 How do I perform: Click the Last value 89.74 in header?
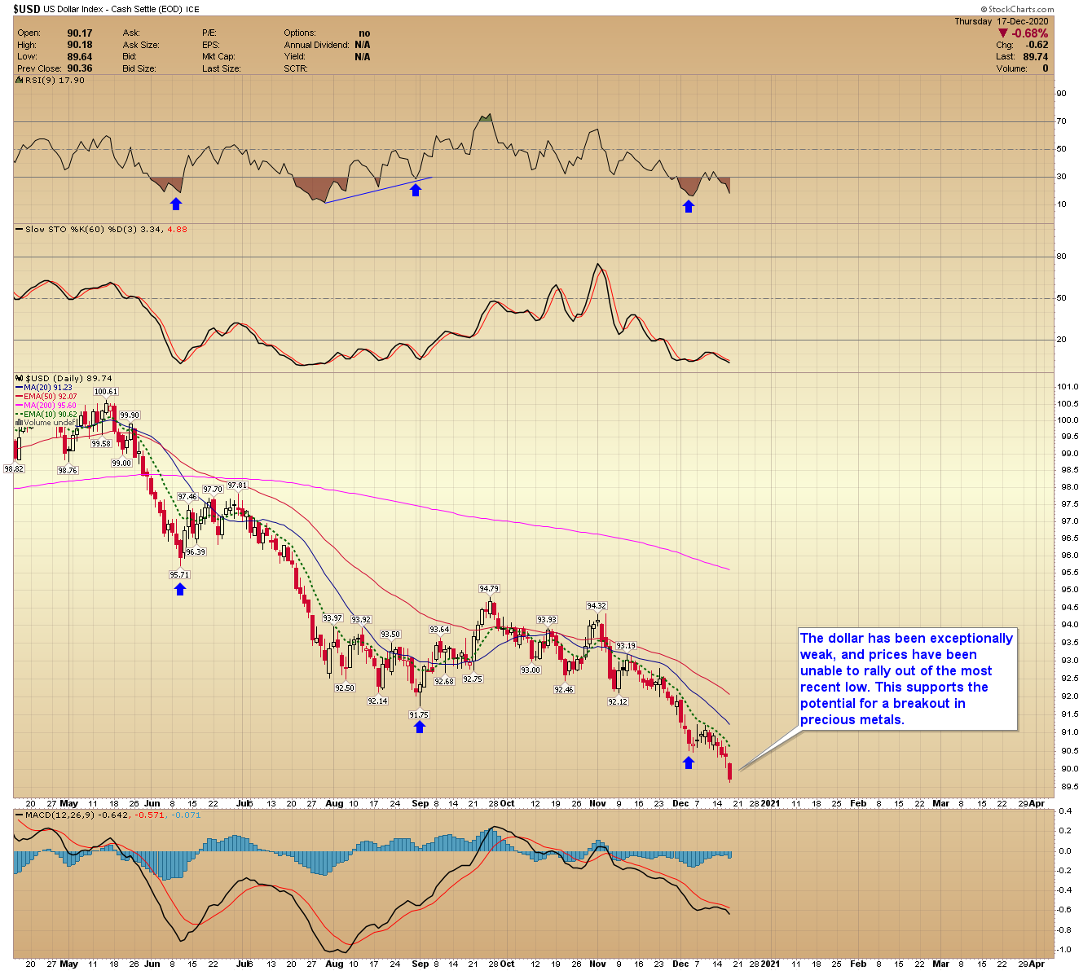tap(1036, 57)
